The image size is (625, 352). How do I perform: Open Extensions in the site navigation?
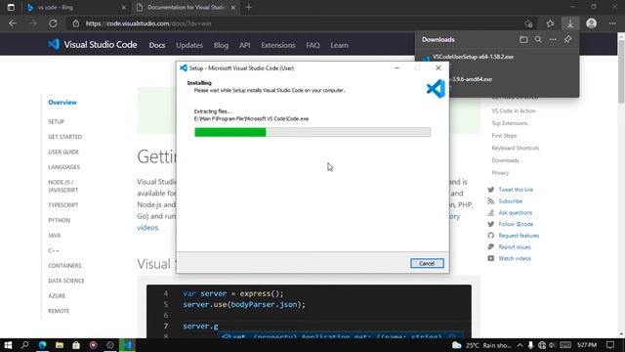[x=277, y=45]
